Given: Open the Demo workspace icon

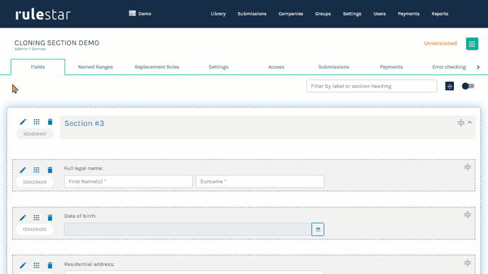Looking at the screenshot, I should click(x=132, y=13).
